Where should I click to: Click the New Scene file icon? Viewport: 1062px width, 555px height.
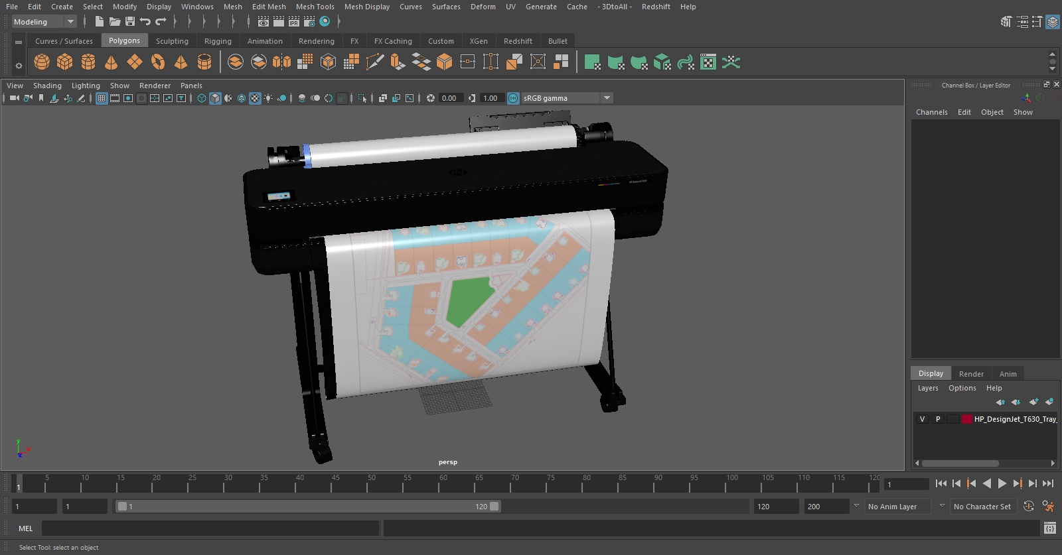[99, 22]
